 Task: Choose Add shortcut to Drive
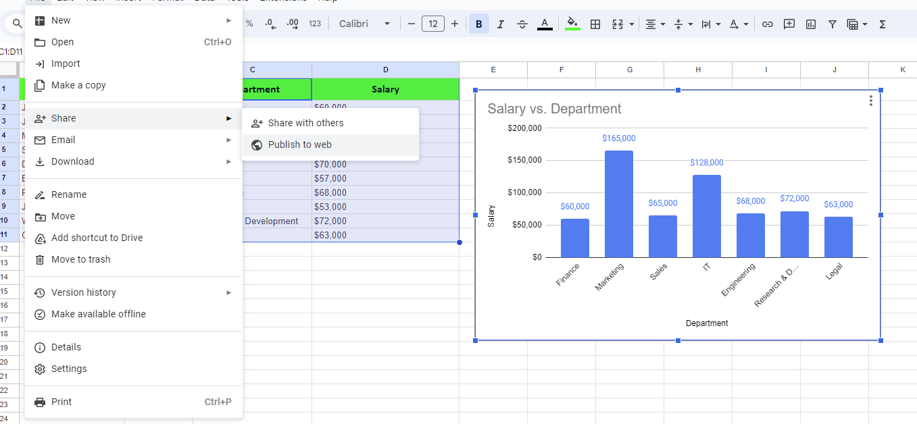[134, 238]
